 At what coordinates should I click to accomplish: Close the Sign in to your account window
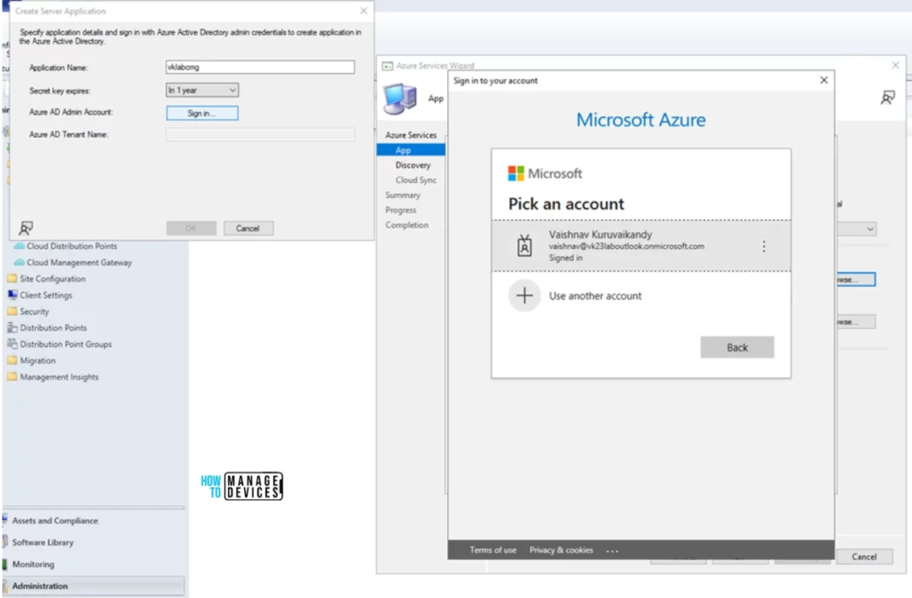(x=824, y=80)
